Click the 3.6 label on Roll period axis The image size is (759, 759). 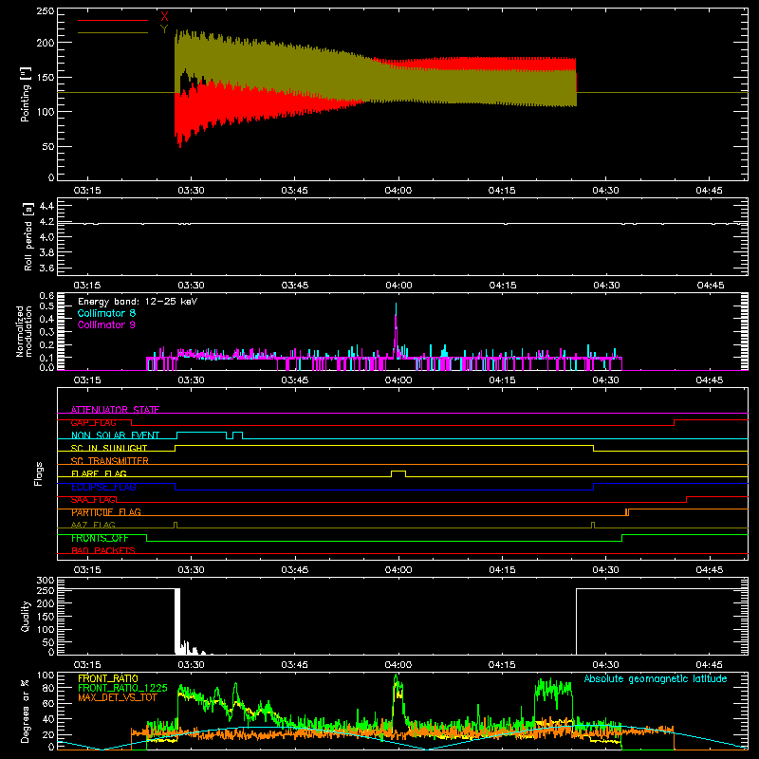coord(46,268)
